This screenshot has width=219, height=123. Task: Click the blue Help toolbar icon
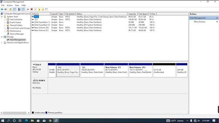19,9
